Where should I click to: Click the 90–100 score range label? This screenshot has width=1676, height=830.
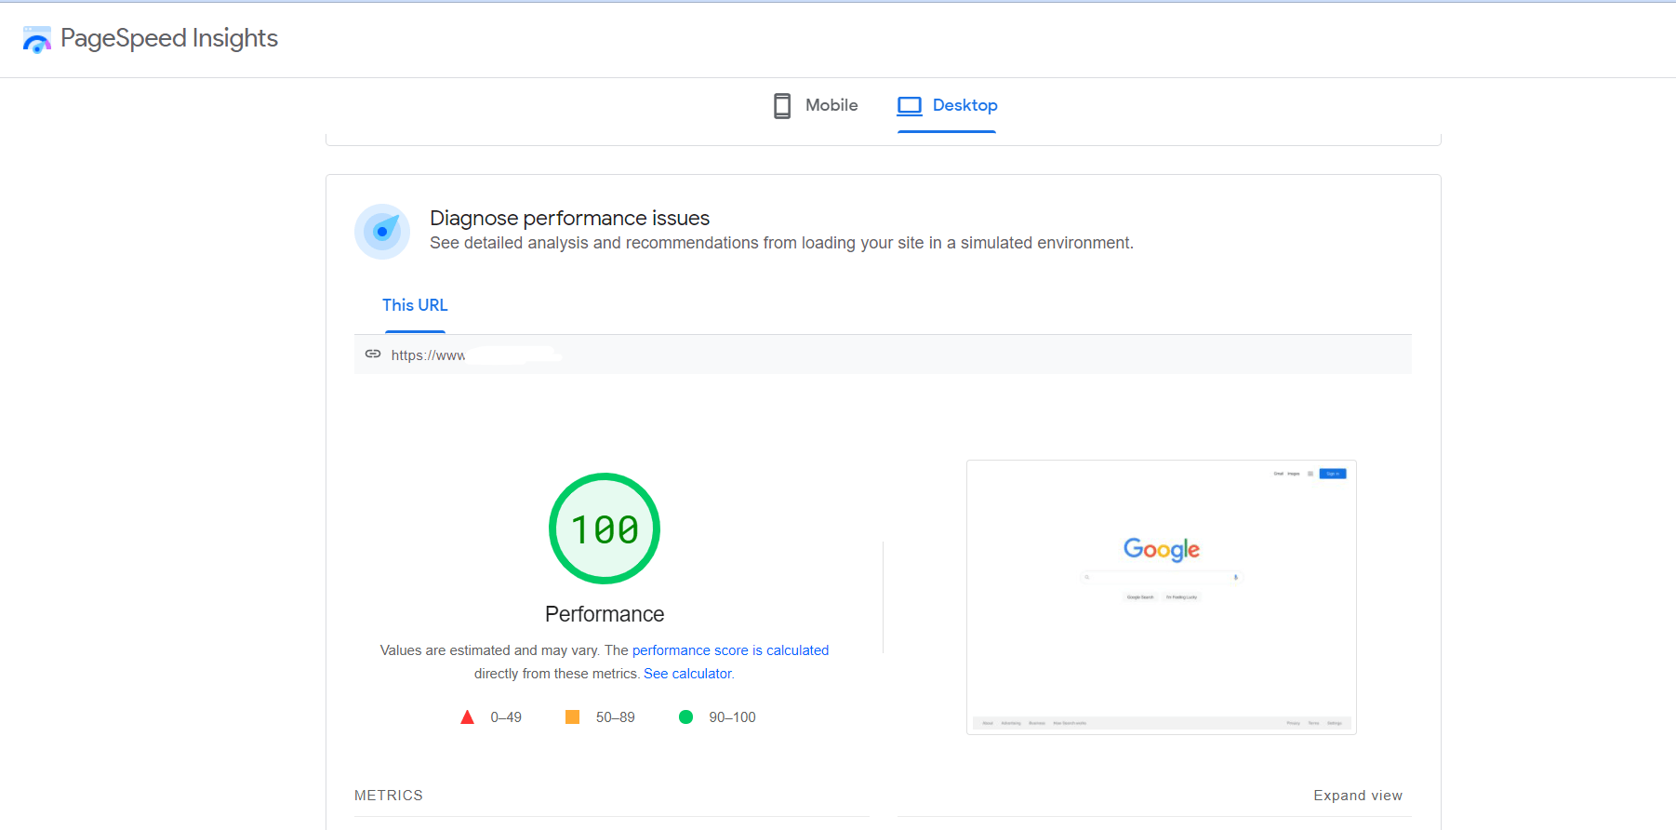click(x=732, y=717)
